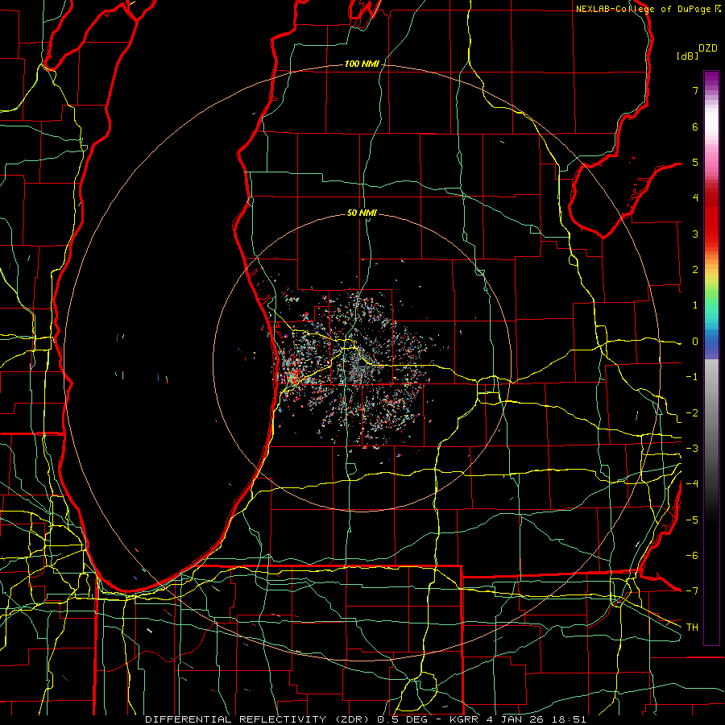Select the 4 value on the scale
725x725 pixels.
695,198
